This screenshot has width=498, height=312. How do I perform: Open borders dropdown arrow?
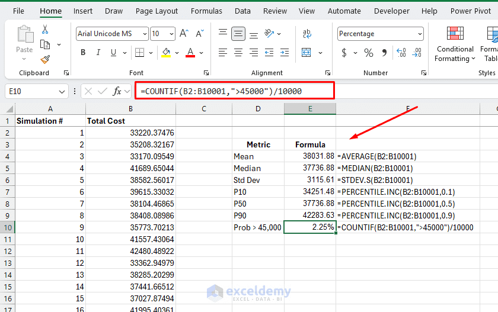coord(151,53)
